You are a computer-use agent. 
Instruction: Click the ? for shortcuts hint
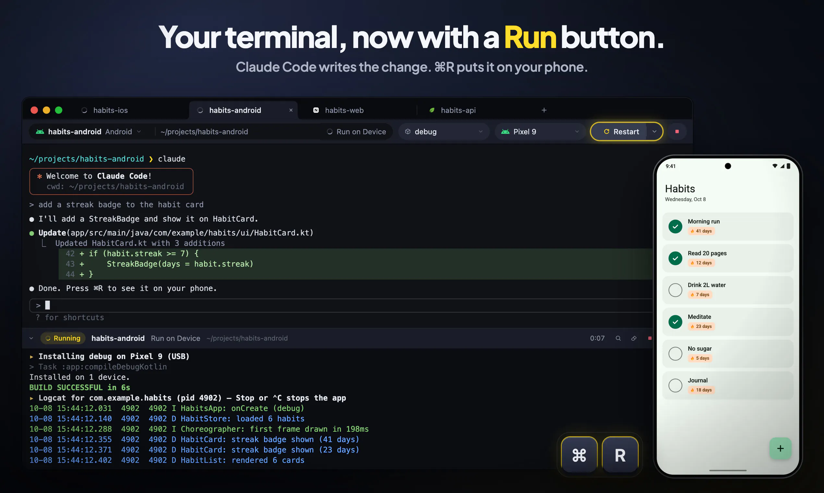click(70, 317)
